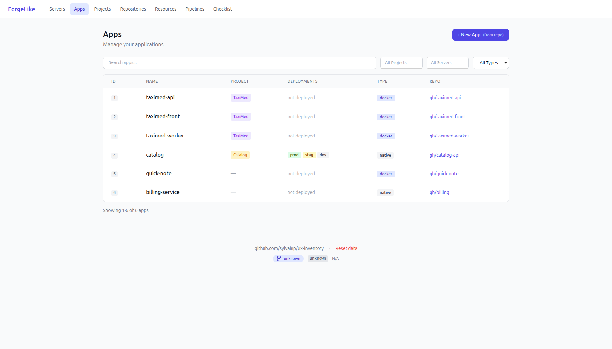Go to the Servers tab
Image resolution: width=612 pixels, height=349 pixels.
coord(57,9)
